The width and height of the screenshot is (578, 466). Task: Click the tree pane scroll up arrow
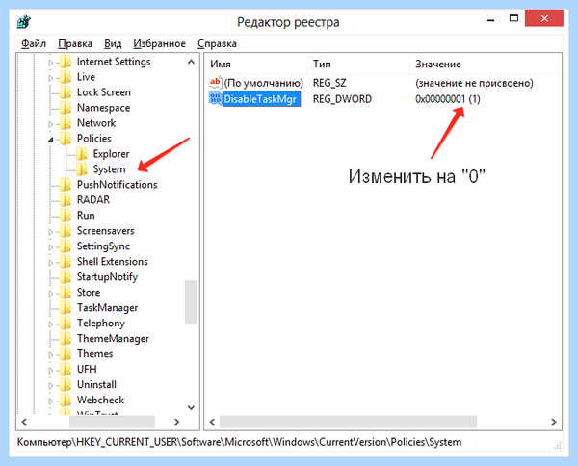(x=191, y=62)
